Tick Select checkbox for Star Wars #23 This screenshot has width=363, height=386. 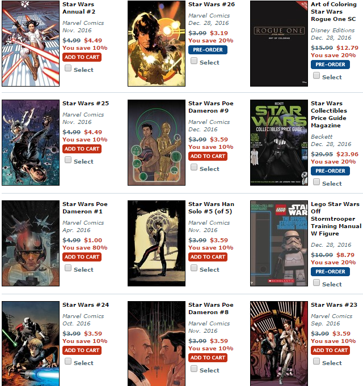(316, 361)
